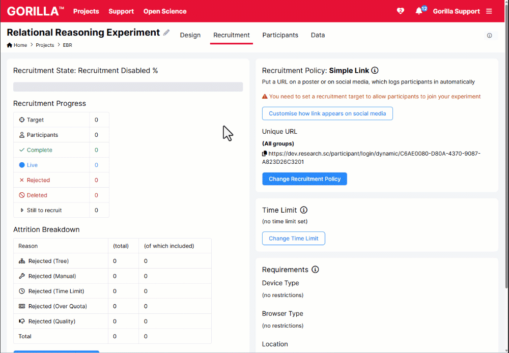Click the Recruitment Progress heading
509x353 pixels.
tap(50, 103)
